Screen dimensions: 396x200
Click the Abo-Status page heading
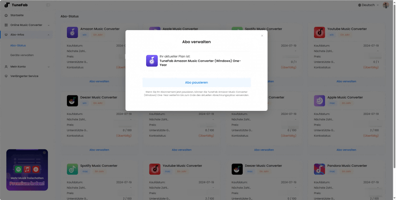click(x=69, y=16)
